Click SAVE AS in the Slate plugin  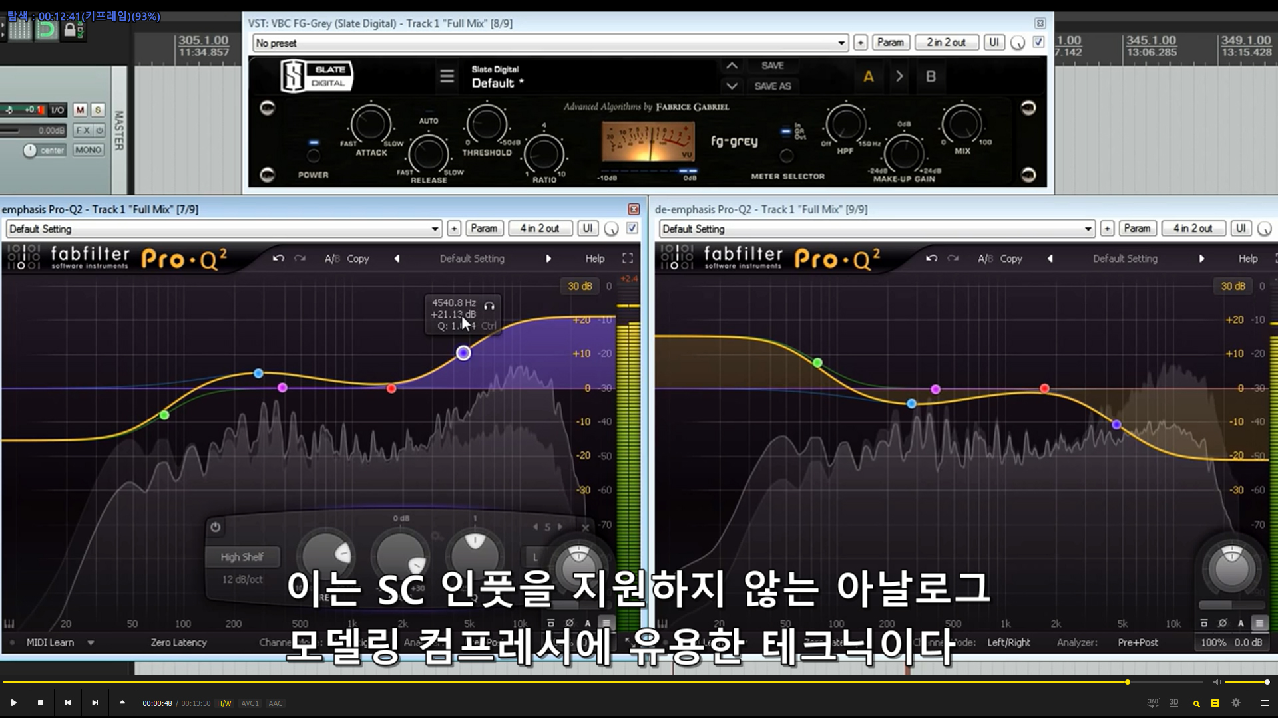tap(773, 86)
